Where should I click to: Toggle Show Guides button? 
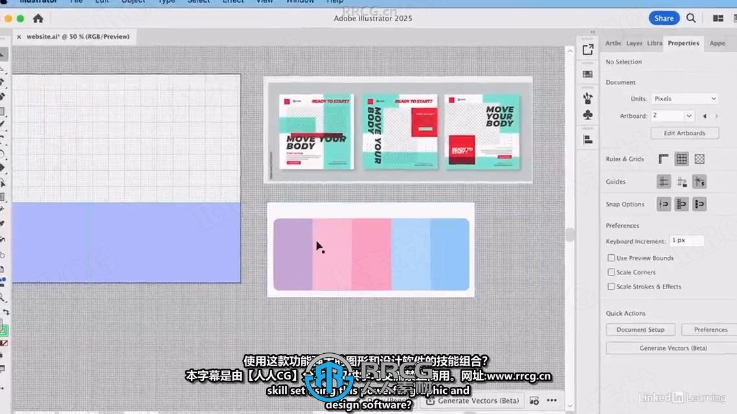(663, 182)
